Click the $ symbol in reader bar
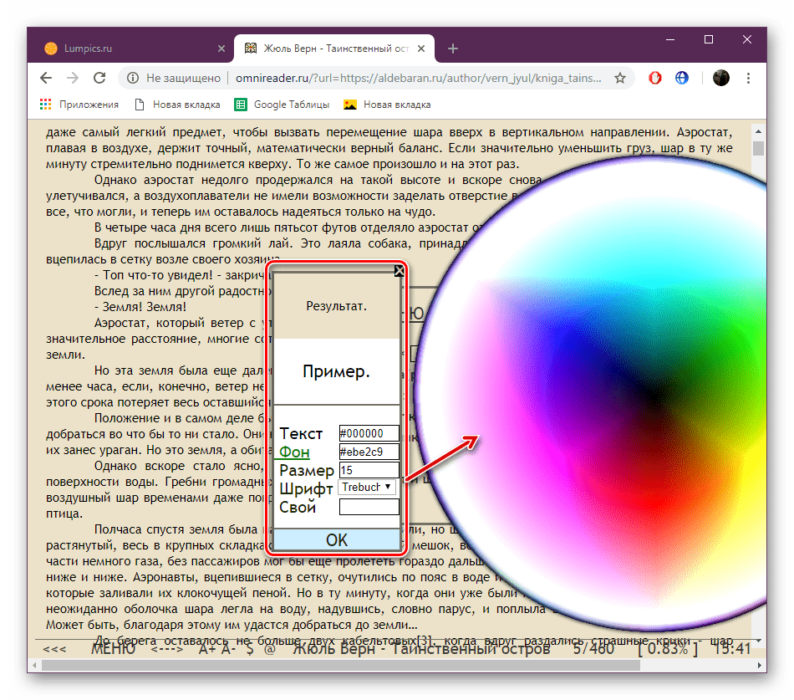 pyautogui.click(x=250, y=649)
